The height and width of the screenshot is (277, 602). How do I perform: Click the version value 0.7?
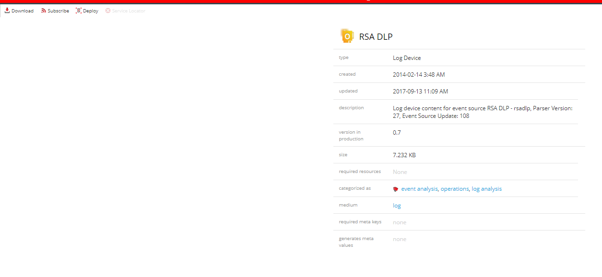(x=397, y=133)
